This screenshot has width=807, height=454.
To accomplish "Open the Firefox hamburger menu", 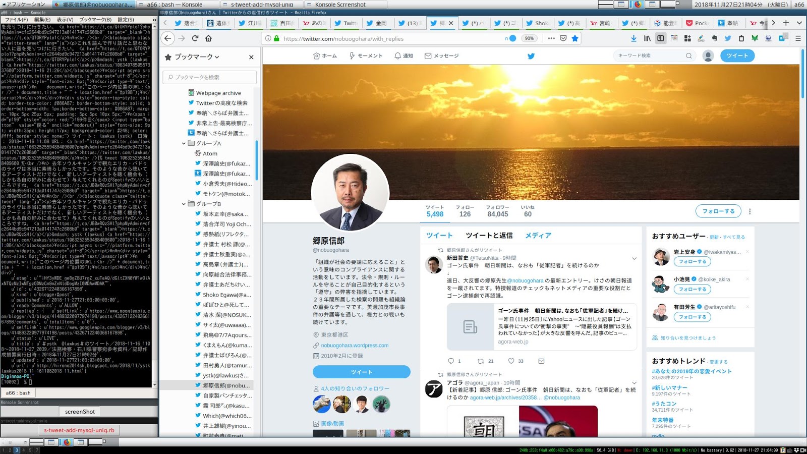I will coord(798,38).
